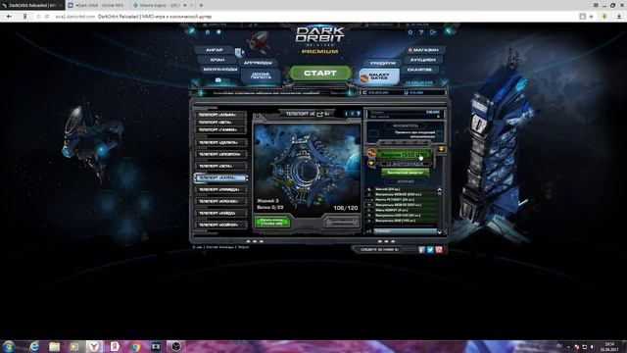
Task: Open File Explorer from taskbar
Action: coord(55,346)
